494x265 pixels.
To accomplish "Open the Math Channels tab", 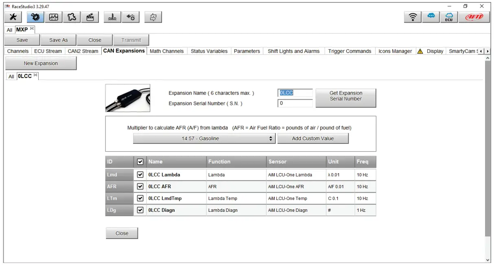I will [166, 51].
